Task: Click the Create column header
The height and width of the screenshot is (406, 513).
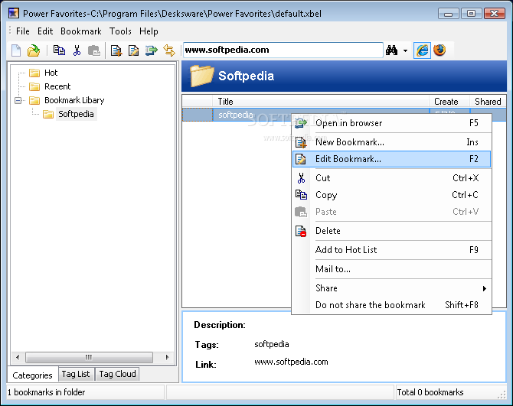Action: 449,101
